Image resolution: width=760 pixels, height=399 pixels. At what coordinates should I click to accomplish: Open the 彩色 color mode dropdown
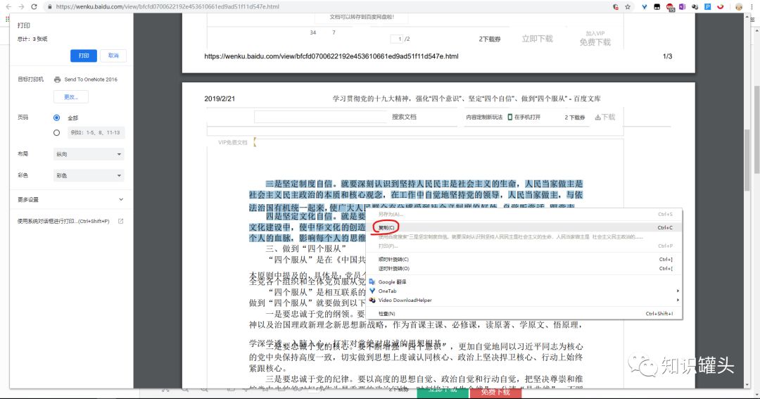point(89,175)
